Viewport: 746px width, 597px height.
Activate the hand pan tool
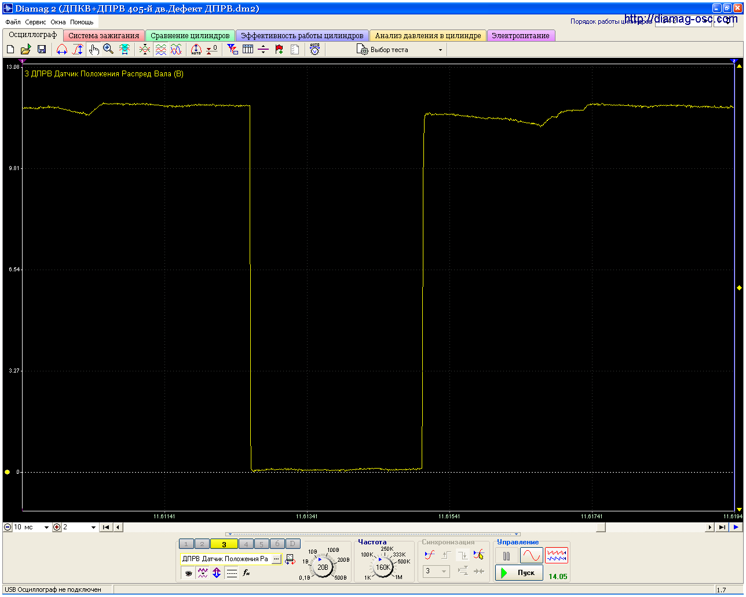(x=93, y=50)
